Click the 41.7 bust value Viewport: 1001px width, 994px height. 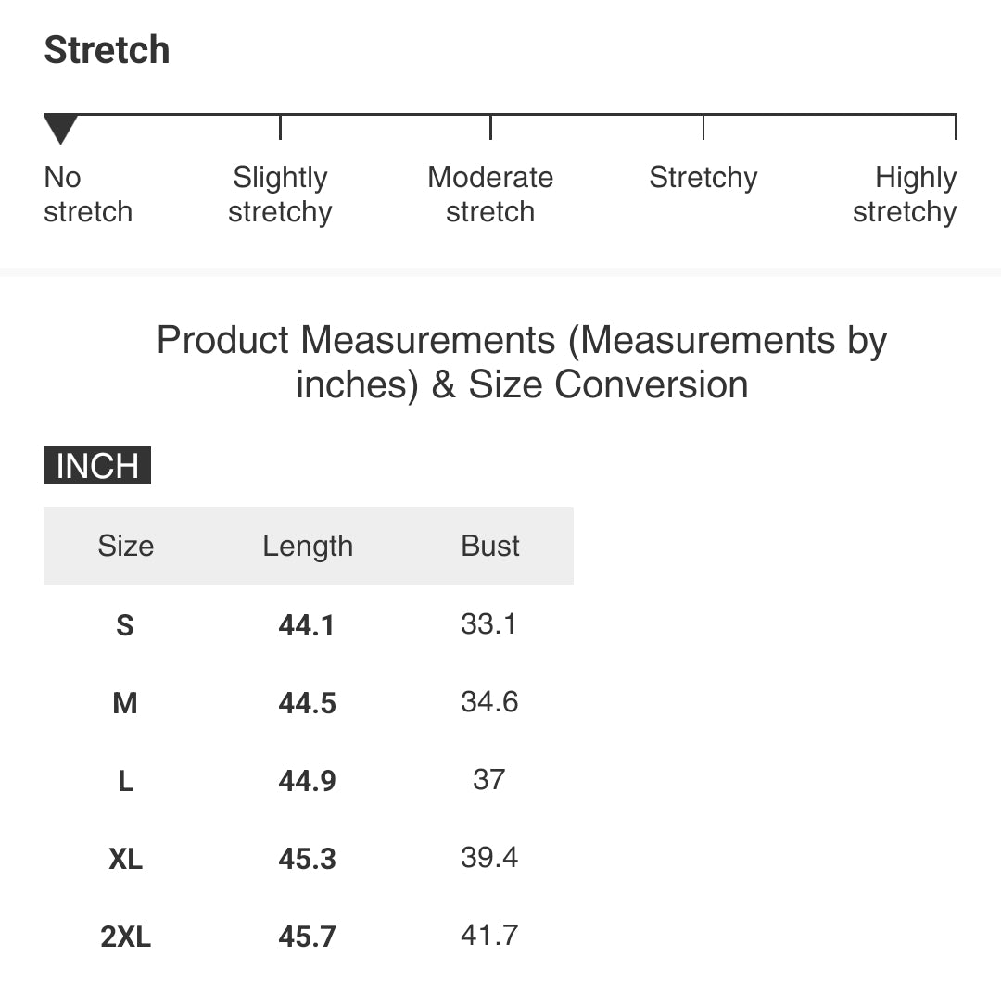point(489,936)
